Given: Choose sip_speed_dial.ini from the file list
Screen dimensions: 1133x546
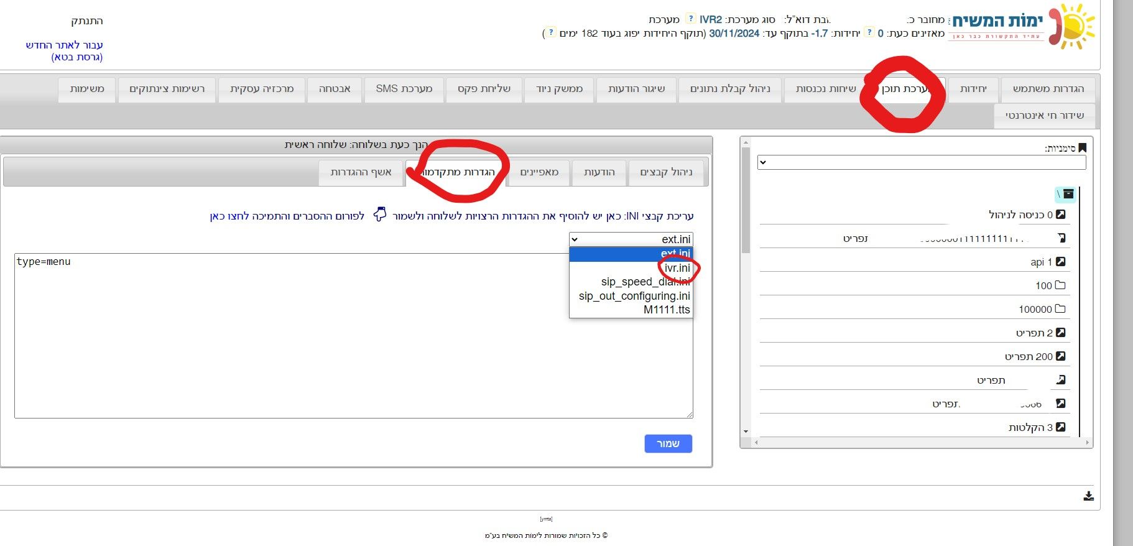Looking at the screenshot, I should tap(631, 282).
